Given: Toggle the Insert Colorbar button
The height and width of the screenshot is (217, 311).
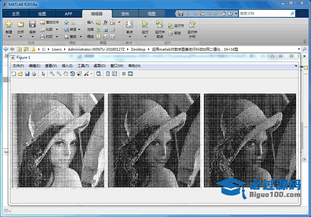Looking at the screenshot, I should pyautogui.click(x=108, y=74).
